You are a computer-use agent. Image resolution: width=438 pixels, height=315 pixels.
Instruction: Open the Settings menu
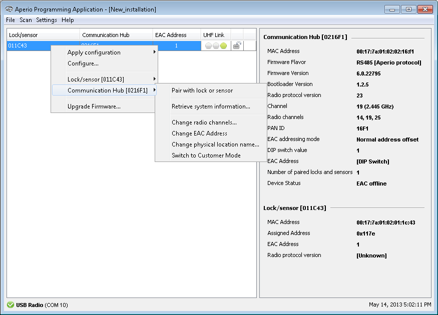tap(47, 20)
